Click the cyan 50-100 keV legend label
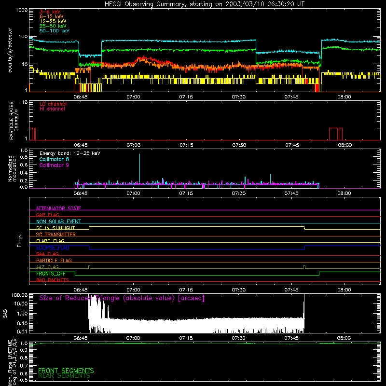Image resolution: width=386 pixels, height=386 pixels. 55,31
